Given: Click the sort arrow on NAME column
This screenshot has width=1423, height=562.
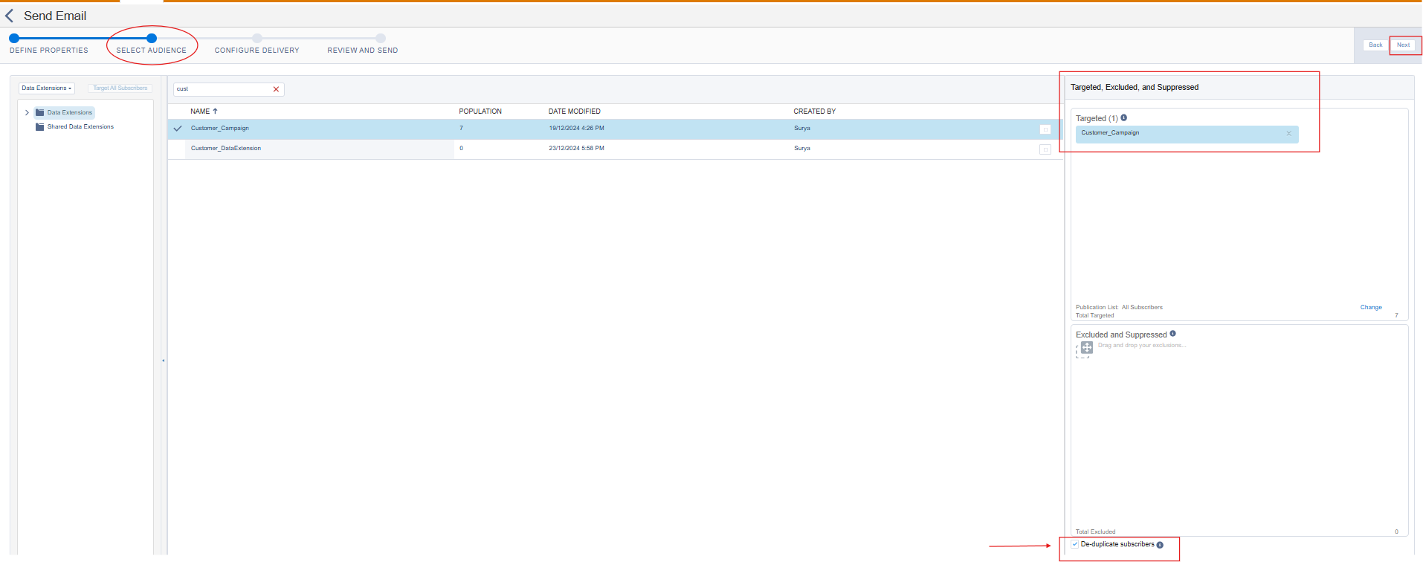Looking at the screenshot, I should point(216,111).
